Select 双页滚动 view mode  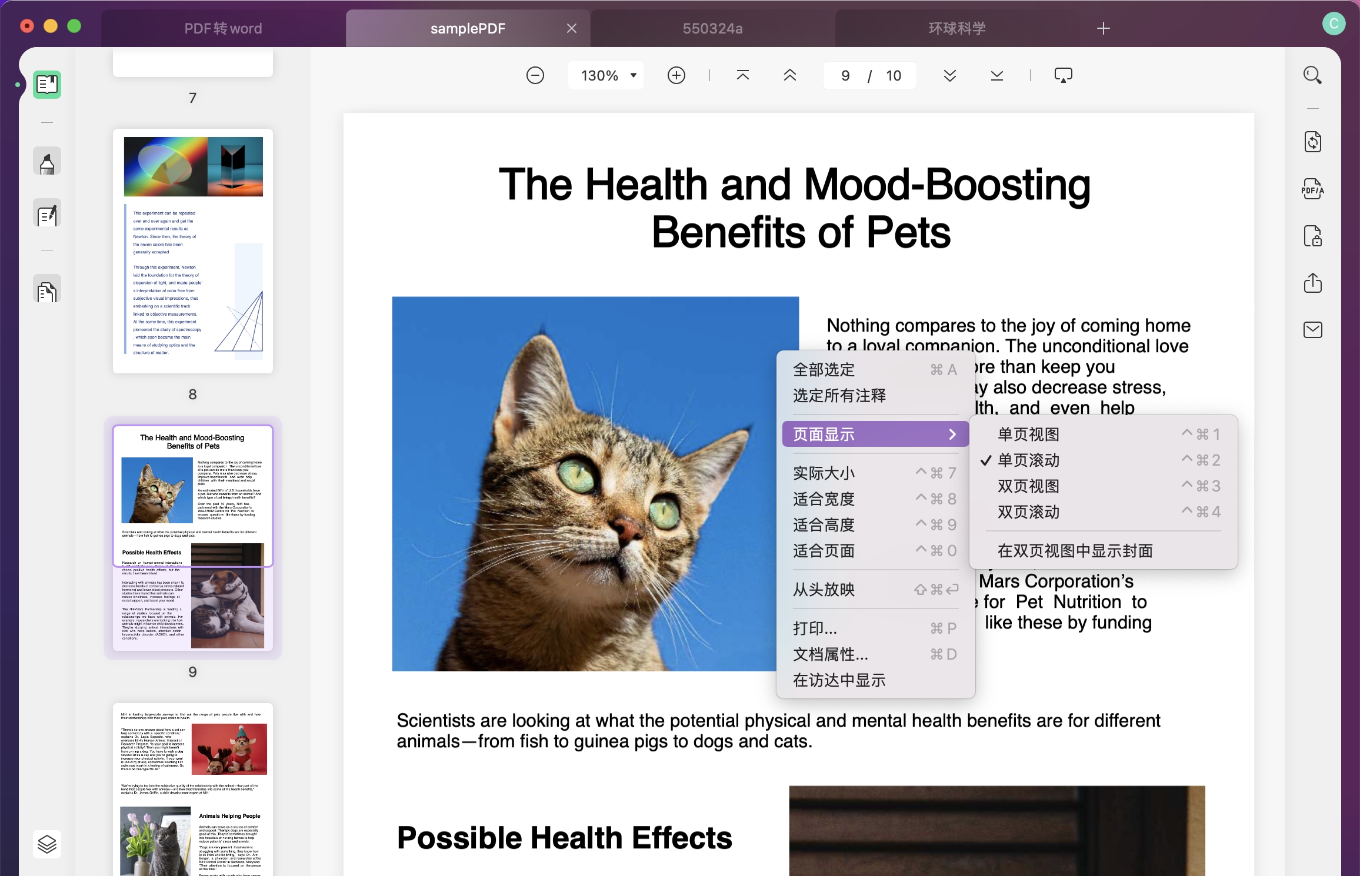pos(1103,511)
